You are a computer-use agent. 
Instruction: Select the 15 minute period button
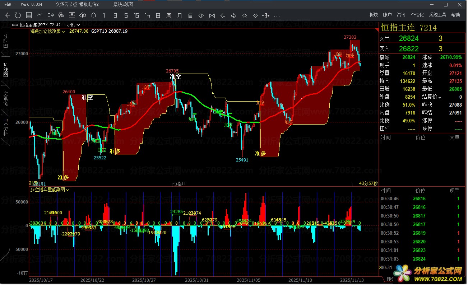[x=136, y=15]
